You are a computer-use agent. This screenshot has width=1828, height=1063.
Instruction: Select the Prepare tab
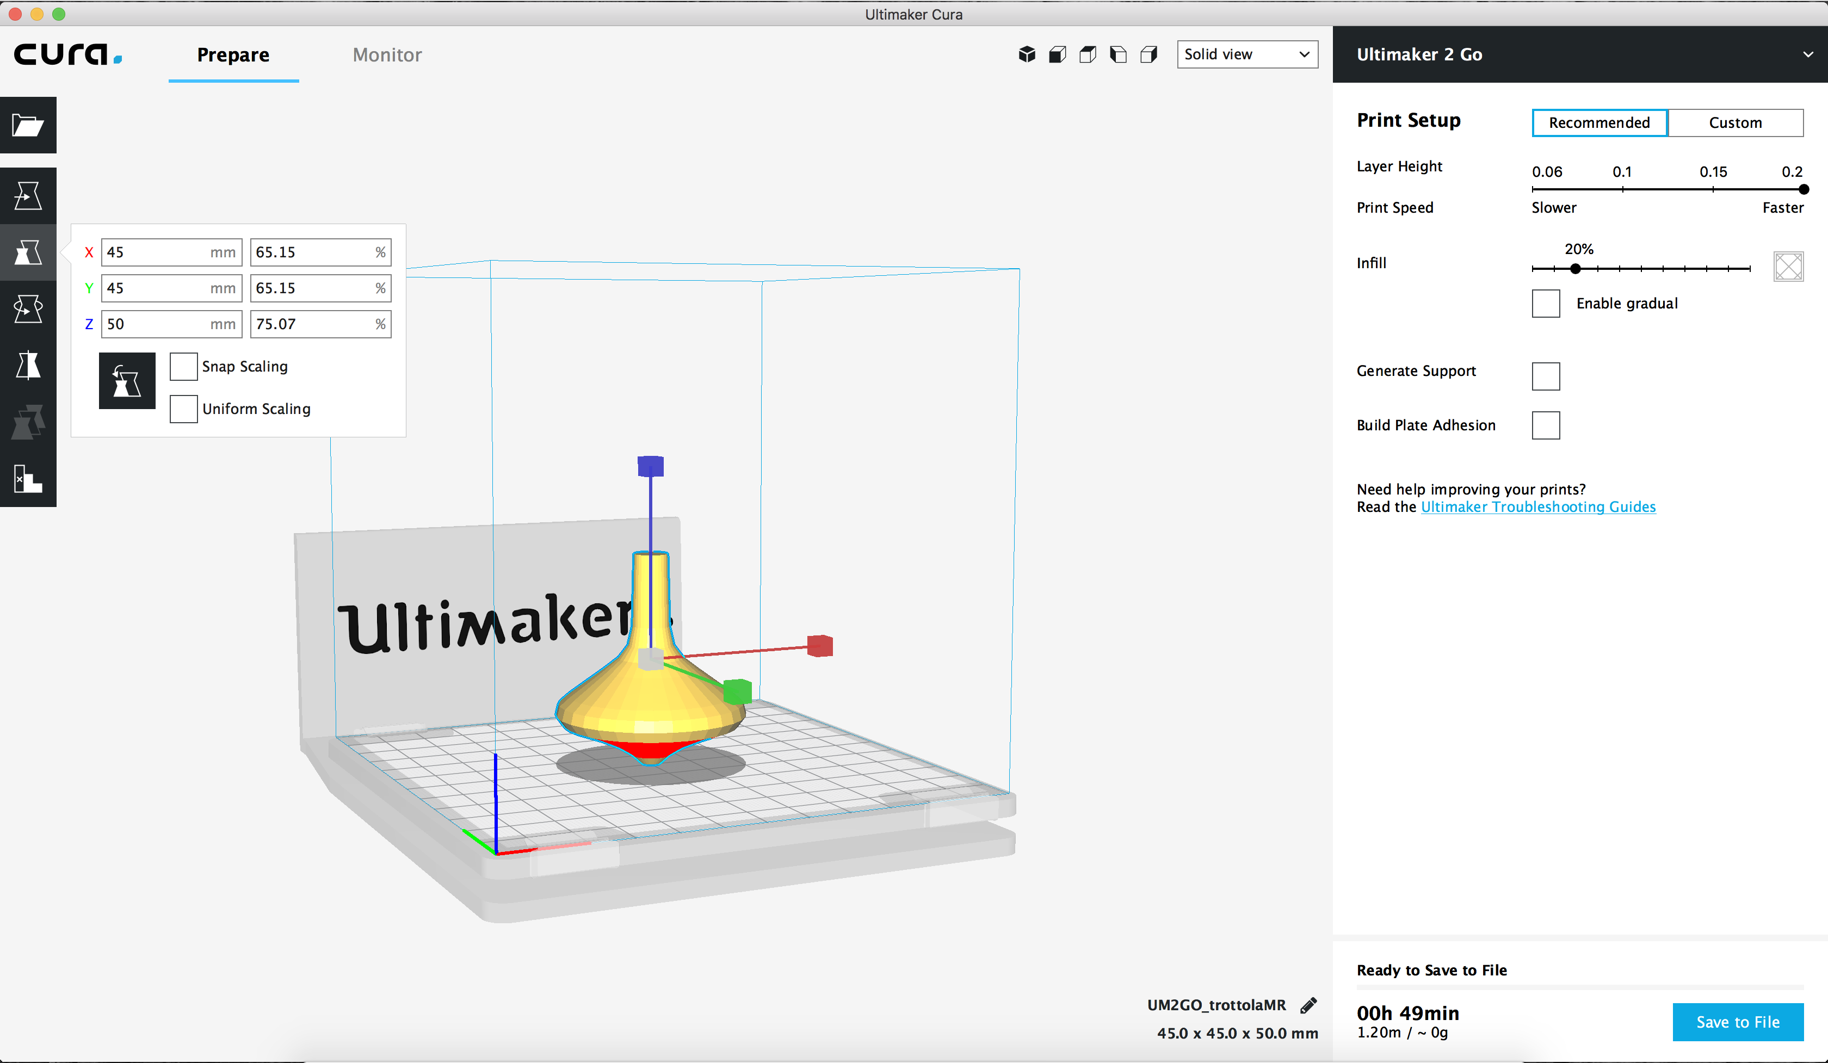pyautogui.click(x=233, y=53)
